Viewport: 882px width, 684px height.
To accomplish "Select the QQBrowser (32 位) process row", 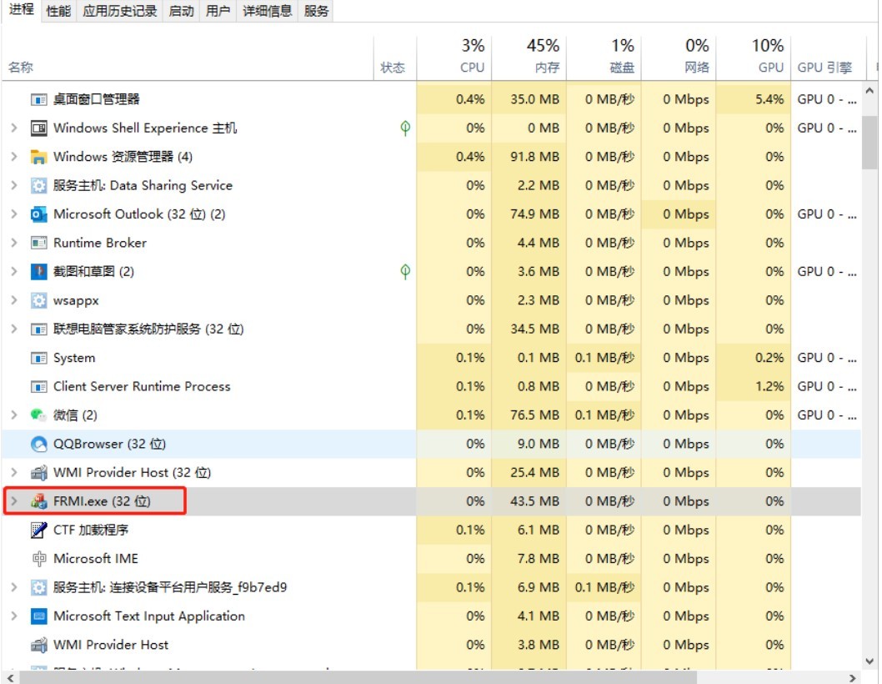I will (432, 444).
